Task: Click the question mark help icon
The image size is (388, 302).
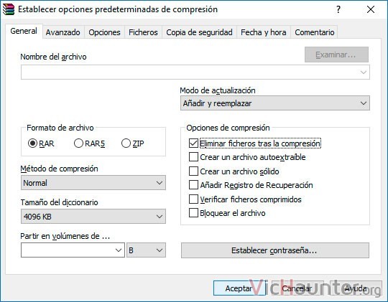Action: tap(338, 9)
